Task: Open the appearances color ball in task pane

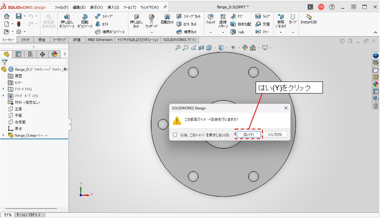Action: click(375, 84)
